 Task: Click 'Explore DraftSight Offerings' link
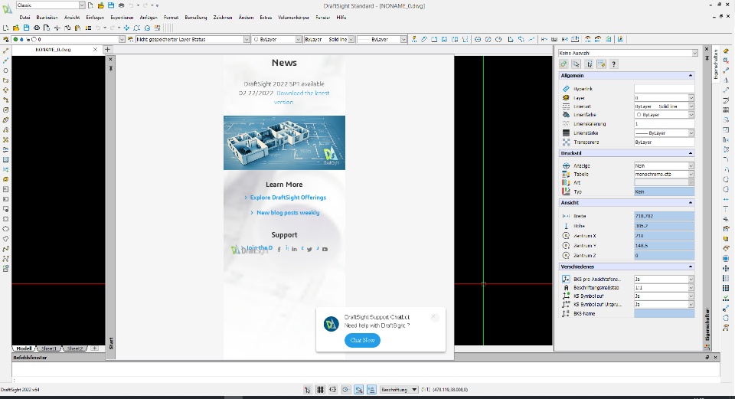(x=288, y=198)
